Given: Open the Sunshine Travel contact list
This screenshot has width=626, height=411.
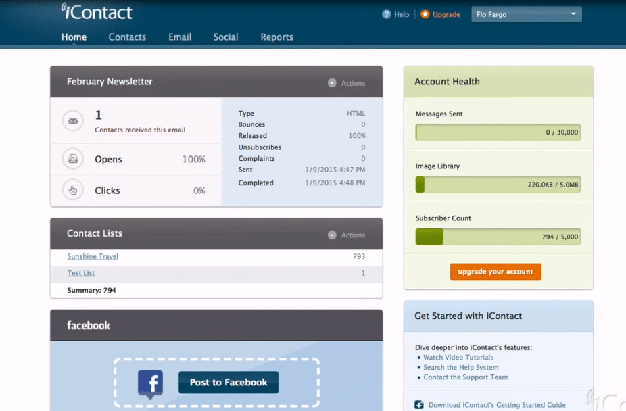Looking at the screenshot, I should click(93, 257).
